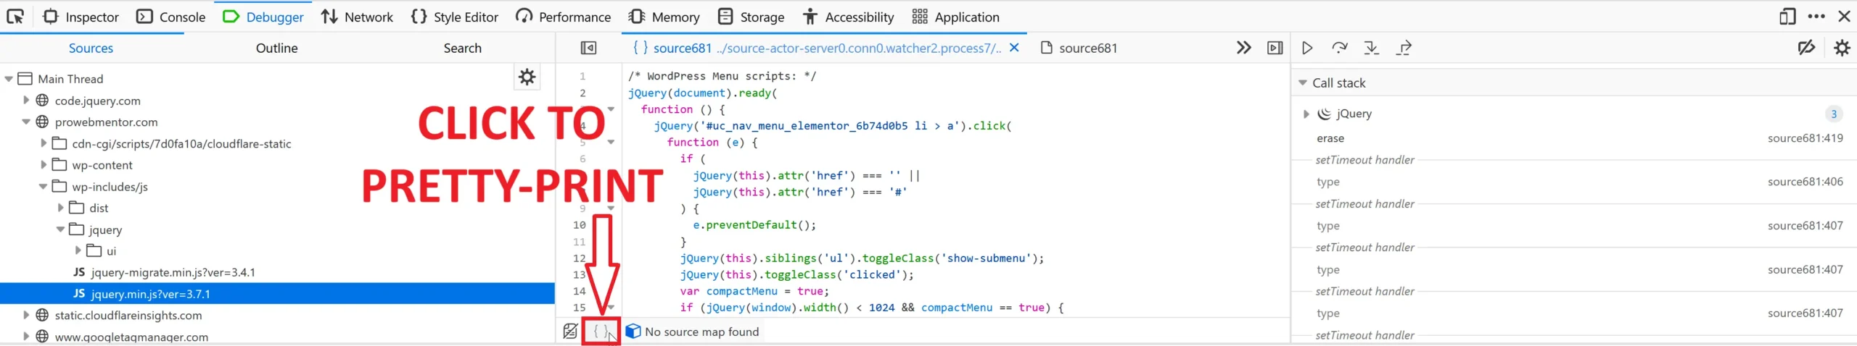
Task: Expand the jQuery call stack group
Action: pyautogui.click(x=1306, y=114)
